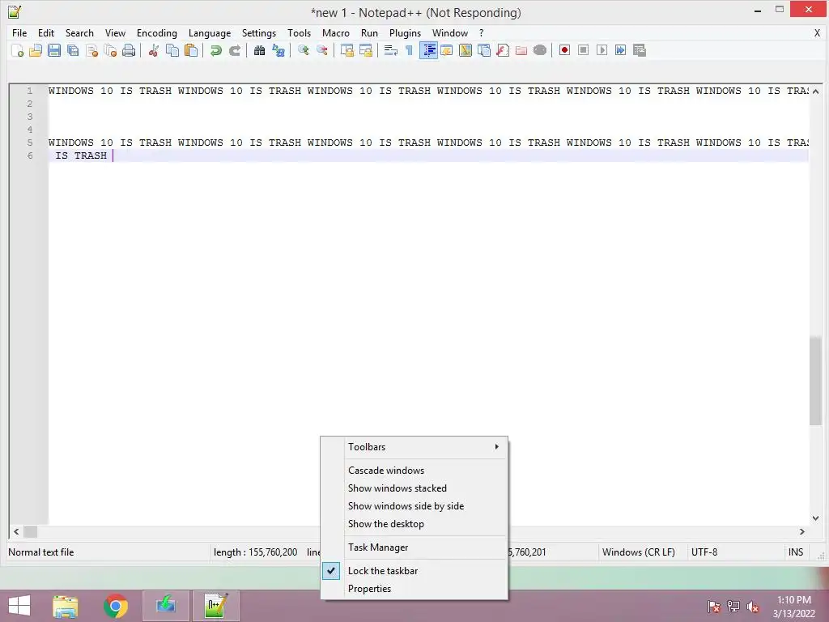Close the current document via the Close icon
The width and height of the screenshot is (829, 622).
pos(91,50)
